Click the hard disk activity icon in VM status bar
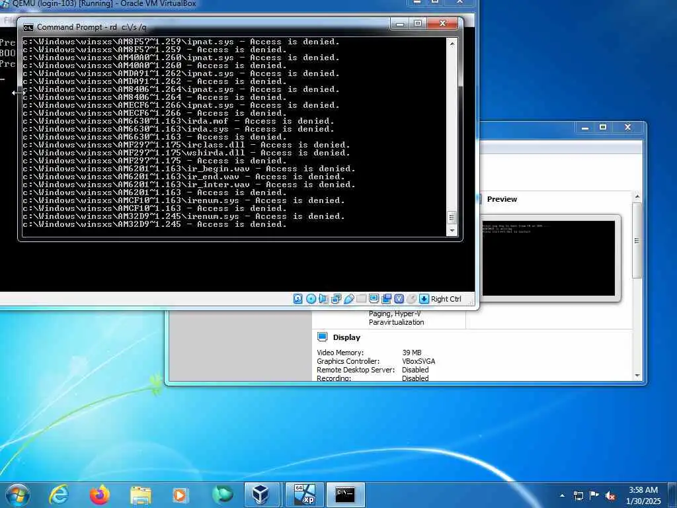Image resolution: width=677 pixels, height=508 pixels. pyautogui.click(x=298, y=299)
